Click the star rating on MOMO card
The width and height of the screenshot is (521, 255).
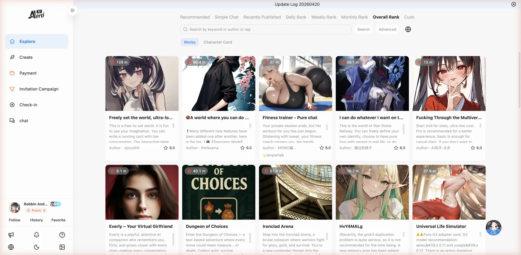click(x=325, y=148)
